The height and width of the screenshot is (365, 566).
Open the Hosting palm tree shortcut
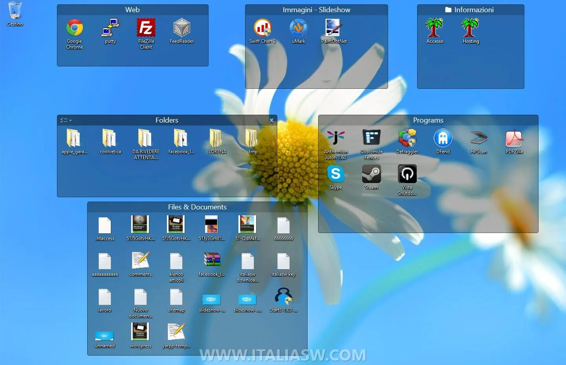pos(471,31)
